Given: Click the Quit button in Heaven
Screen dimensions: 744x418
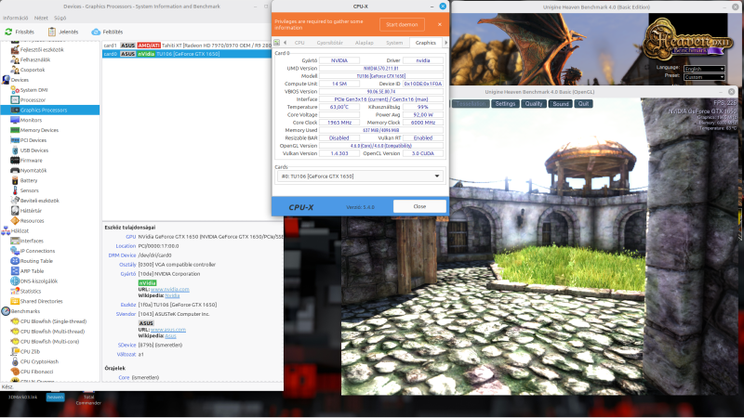Looking at the screenshot, I should click(x=584, y=104).
